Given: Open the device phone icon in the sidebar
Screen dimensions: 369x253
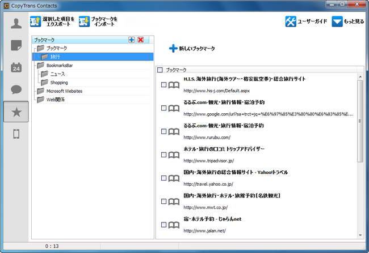Looking at the screenshot, I should click(16, 134).
